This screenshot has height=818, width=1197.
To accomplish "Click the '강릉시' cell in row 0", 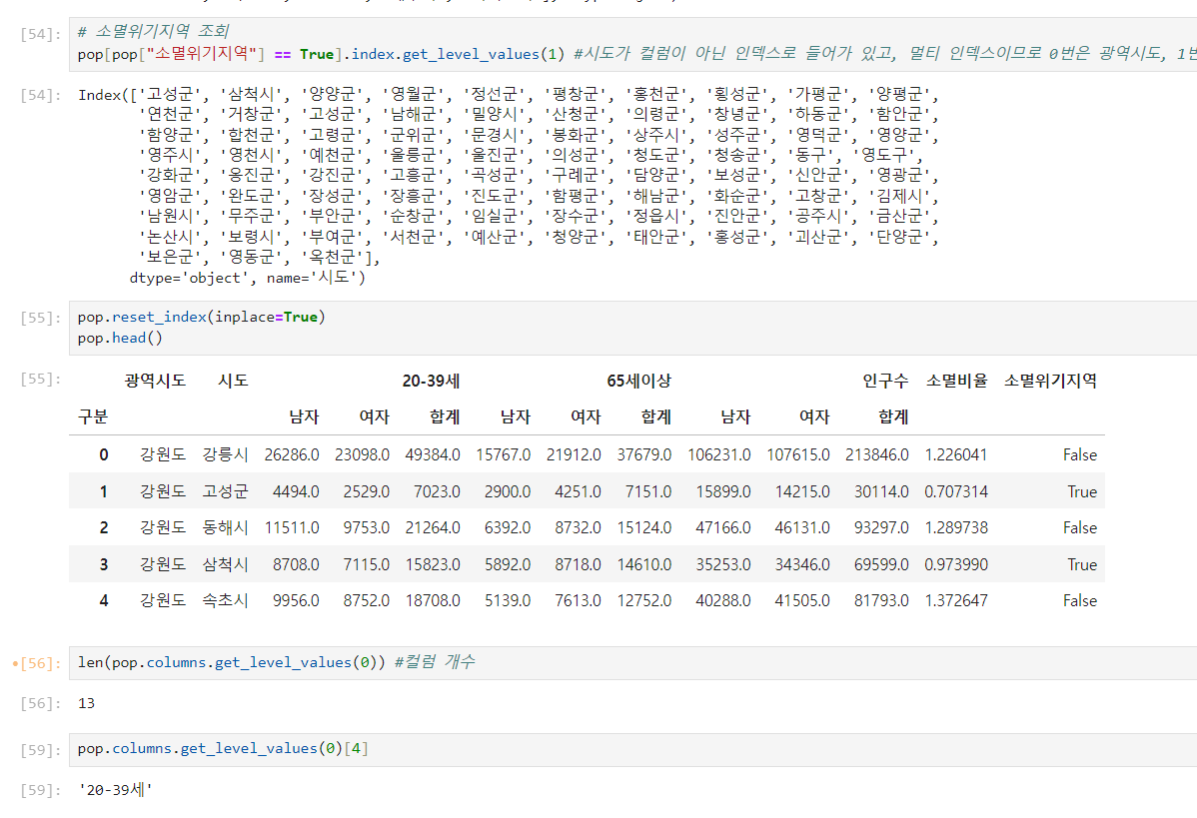I will [x=225, y=454].
